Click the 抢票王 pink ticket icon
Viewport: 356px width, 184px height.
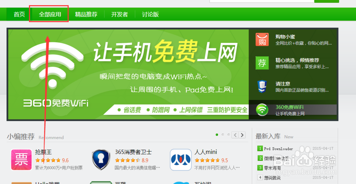pos(21,160)
